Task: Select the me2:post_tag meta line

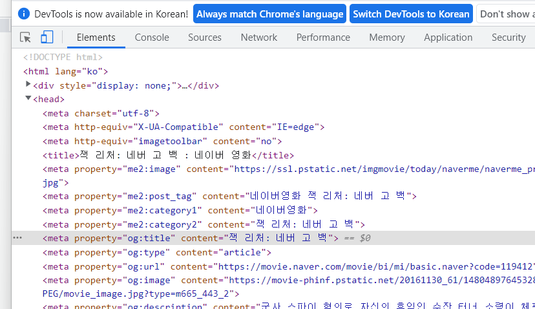Action: pyautogui.click(x=229, y=196)
